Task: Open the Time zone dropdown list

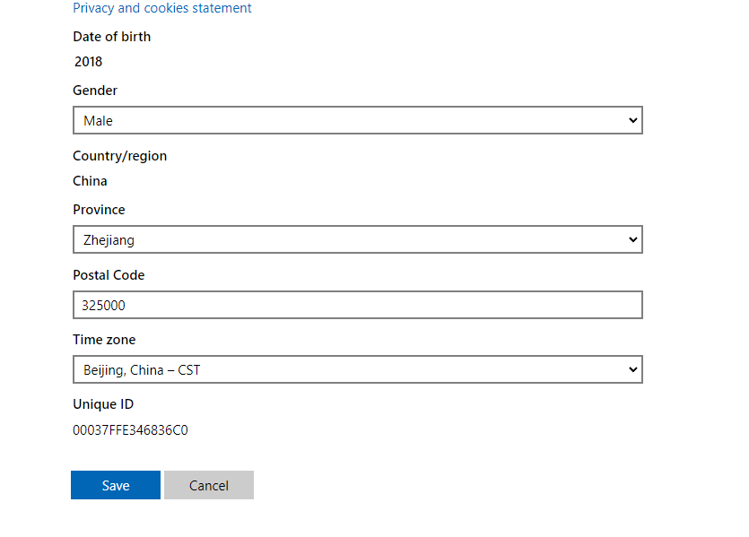Action: tap(357, 369)
